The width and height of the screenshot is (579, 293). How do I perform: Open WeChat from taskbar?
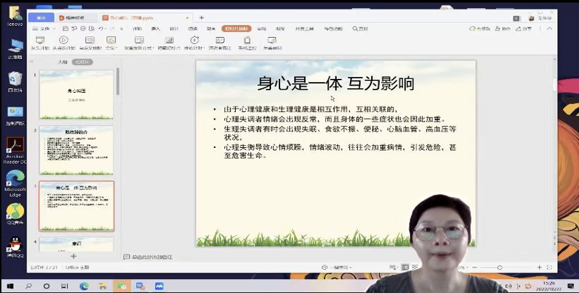(x=122, y=286)
